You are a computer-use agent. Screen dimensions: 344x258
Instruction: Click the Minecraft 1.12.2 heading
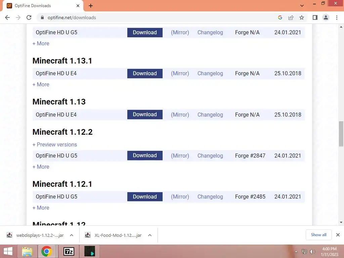click(62, 132)
